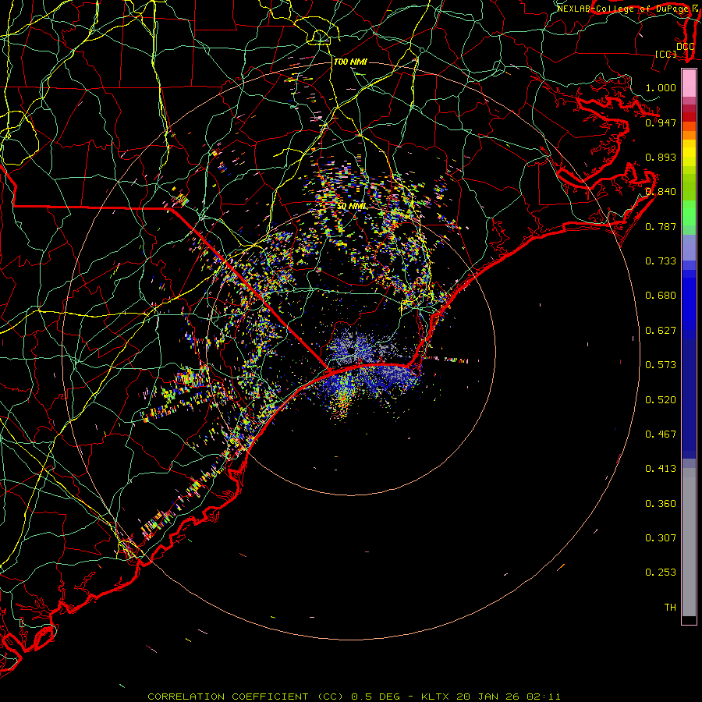702x702 pixels.
Task: Click the 50 NMI range ring label
Action: 351,207
